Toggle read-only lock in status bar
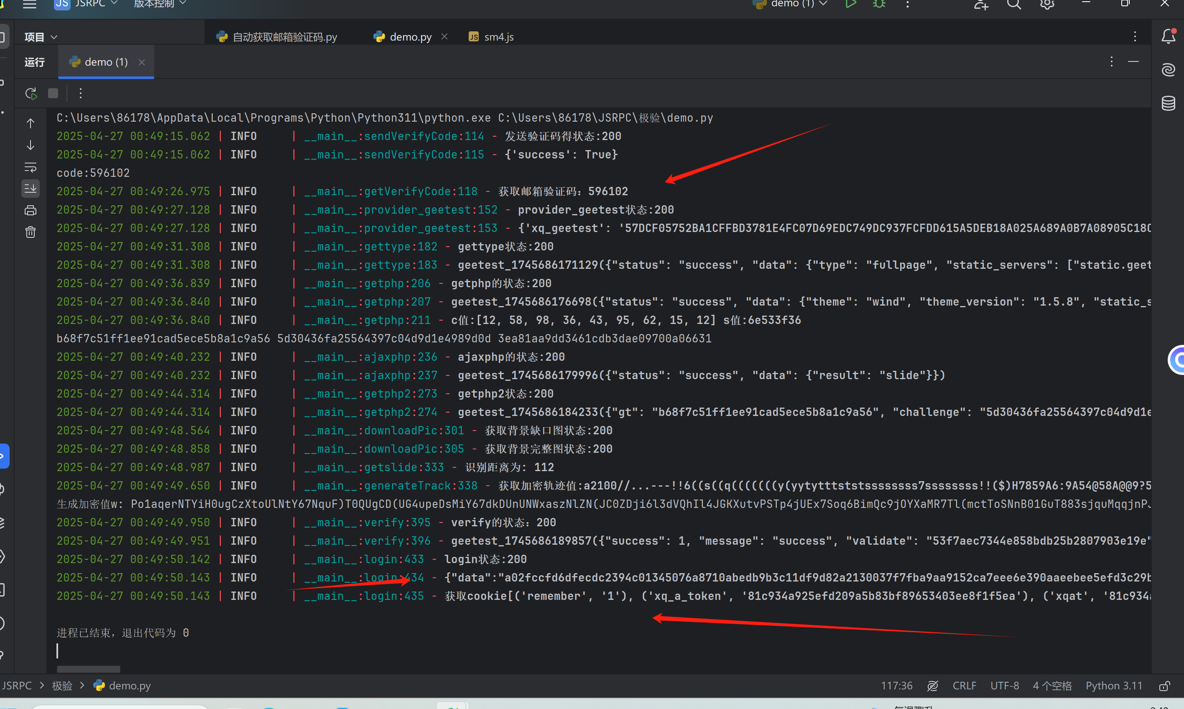Image resolution: width=1184 pixels, height=709 pixels. click(1164, 686)
